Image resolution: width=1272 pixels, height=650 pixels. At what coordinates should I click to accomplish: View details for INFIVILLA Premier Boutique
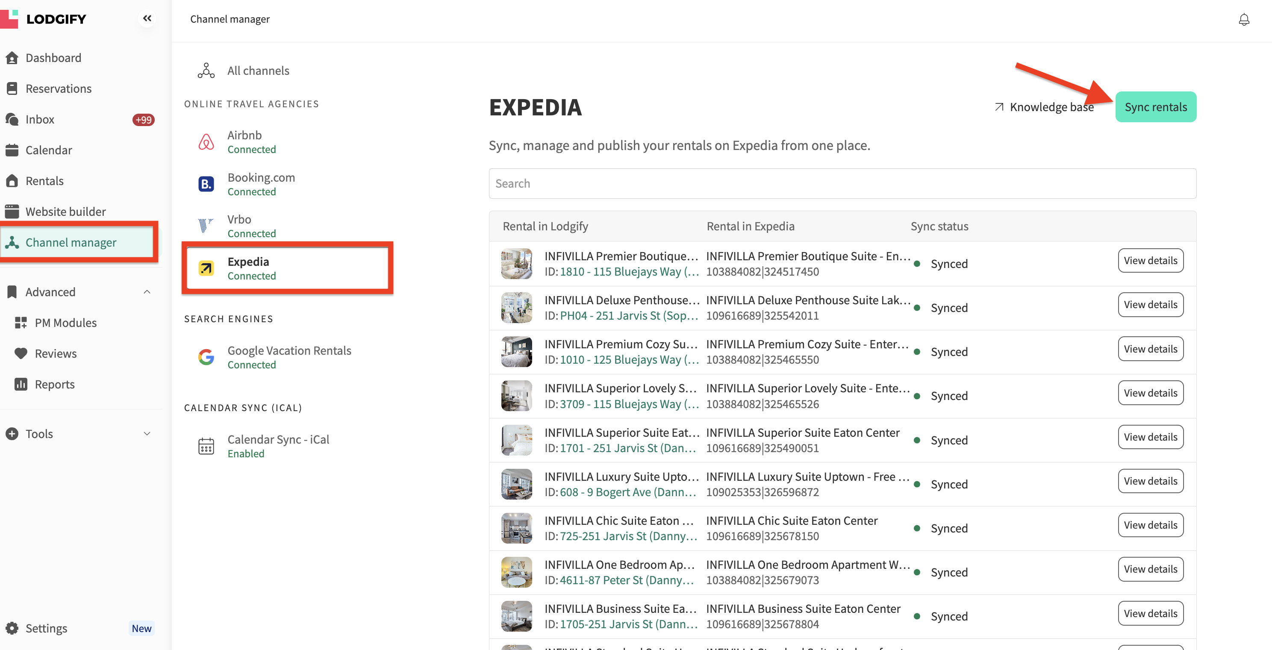(1150, 260)
